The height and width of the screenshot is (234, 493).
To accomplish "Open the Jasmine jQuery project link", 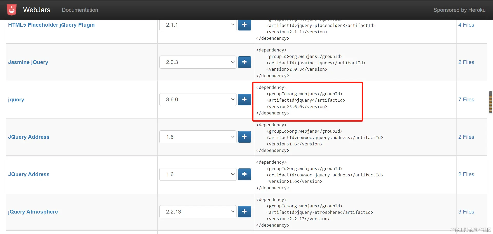I will [x=28, y=62].
